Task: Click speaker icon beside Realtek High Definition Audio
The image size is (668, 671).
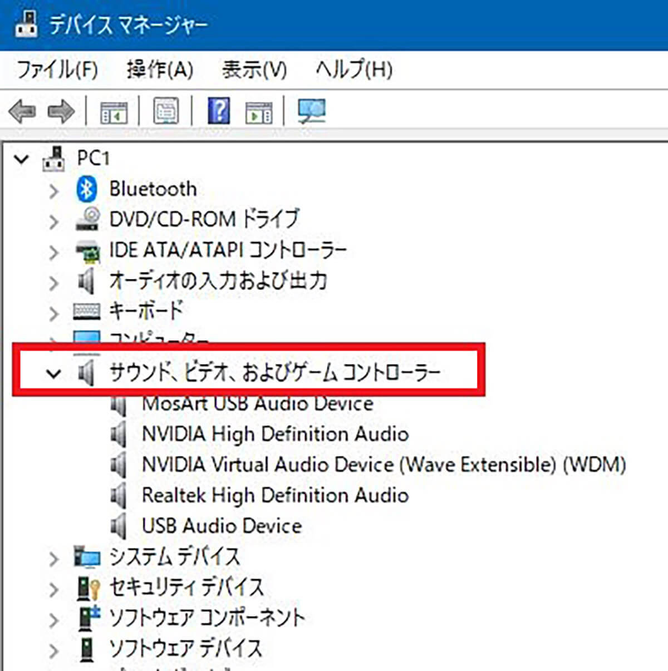Action: (118, 495)
